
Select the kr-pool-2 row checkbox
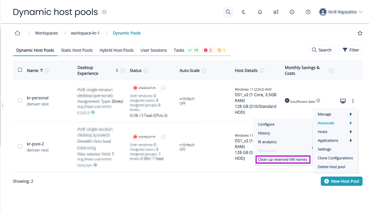point(20,146)
